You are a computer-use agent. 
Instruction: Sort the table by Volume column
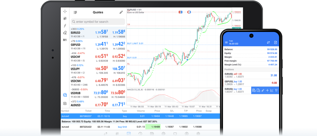pyautogui.click(x=141, y=111)
